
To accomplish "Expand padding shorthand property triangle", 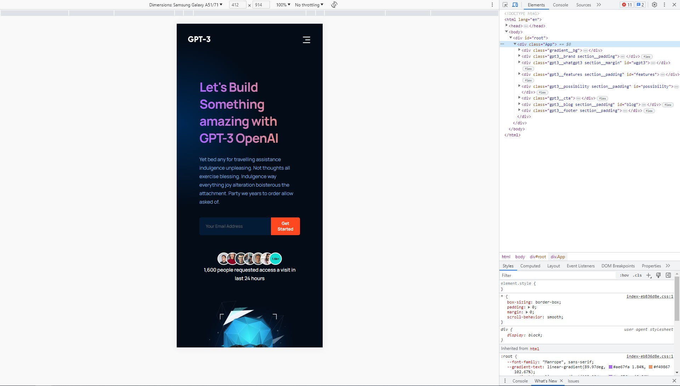I will coord(529,307).
